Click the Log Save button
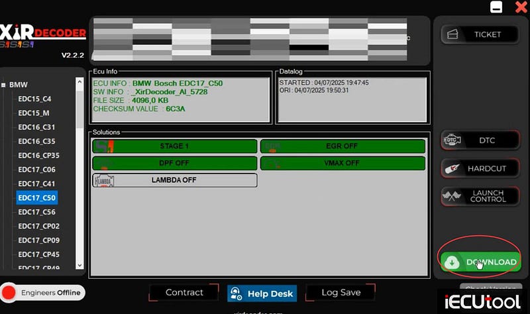The height and width of the screenshot is (314, 530). [x=341, y=292]
